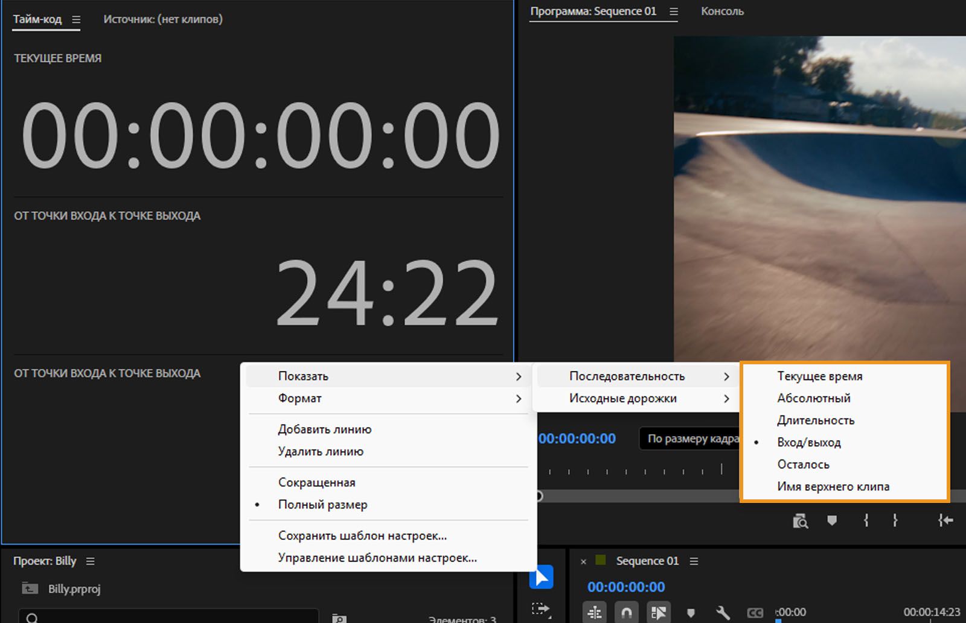Click the ТЕКУЩЕЕ ВРЕМЯ label
The image size is (966, 623).
coord(58,59)
